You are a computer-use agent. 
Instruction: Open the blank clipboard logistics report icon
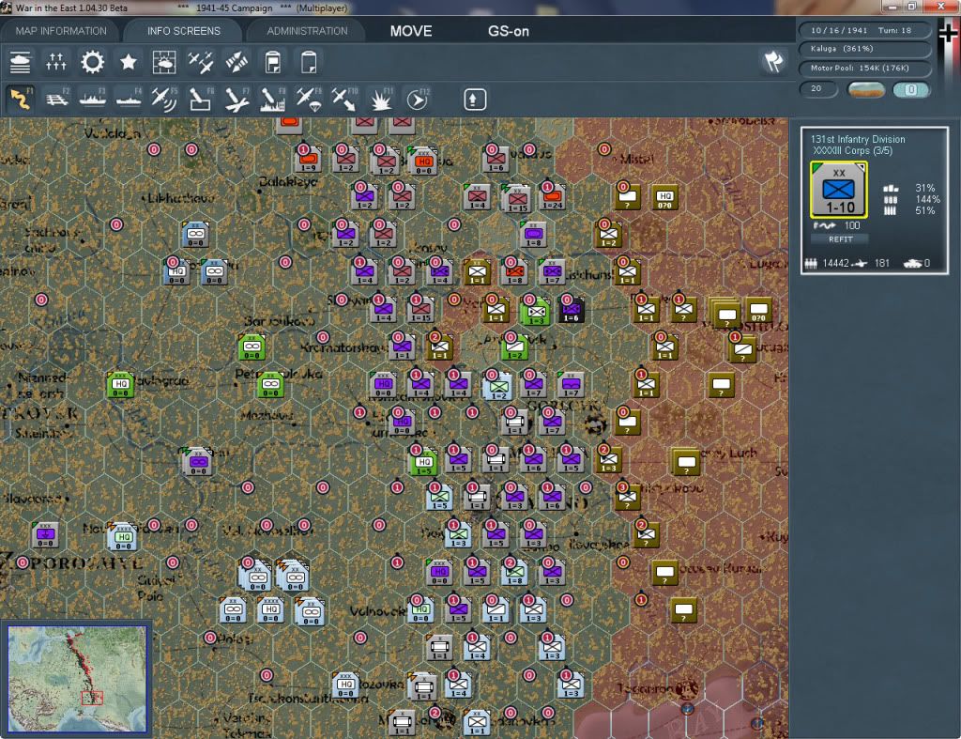click(x=309, y=62)
